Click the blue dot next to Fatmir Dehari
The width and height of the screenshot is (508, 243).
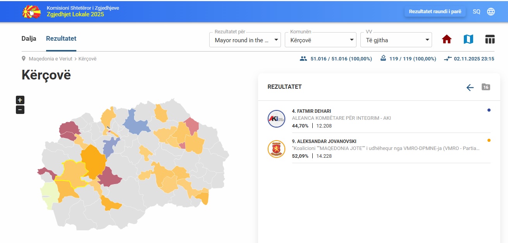tap(489, 110)
